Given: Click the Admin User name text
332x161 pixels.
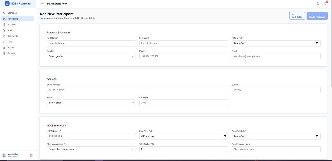Looking at the screenshot, I should click(x=13, y=154).
